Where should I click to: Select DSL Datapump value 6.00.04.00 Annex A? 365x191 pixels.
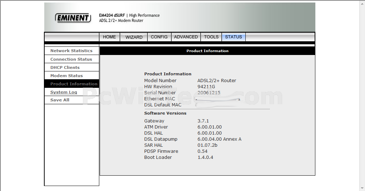pyautogui.click(x=219, y=139)
